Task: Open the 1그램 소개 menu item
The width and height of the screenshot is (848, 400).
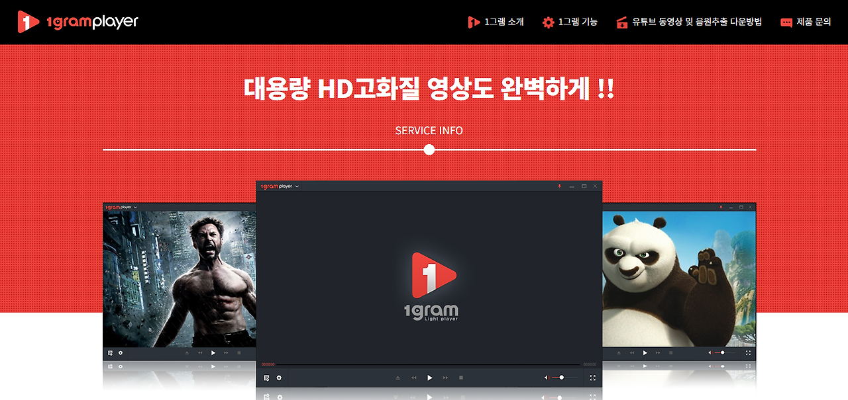Action: (x=496, y=22)
